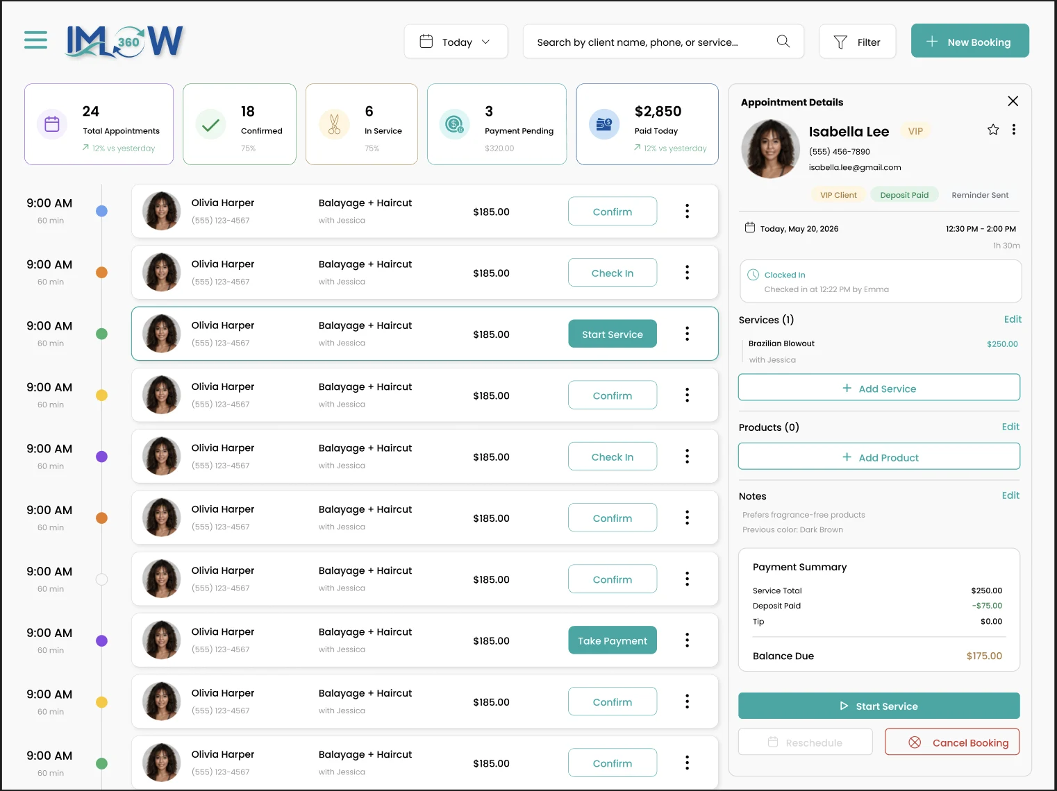Viewport: 1057px width, 791px height.
Task: Select the Total Appointments stat card
Action: pyautogui.click(x=99, y=124)
